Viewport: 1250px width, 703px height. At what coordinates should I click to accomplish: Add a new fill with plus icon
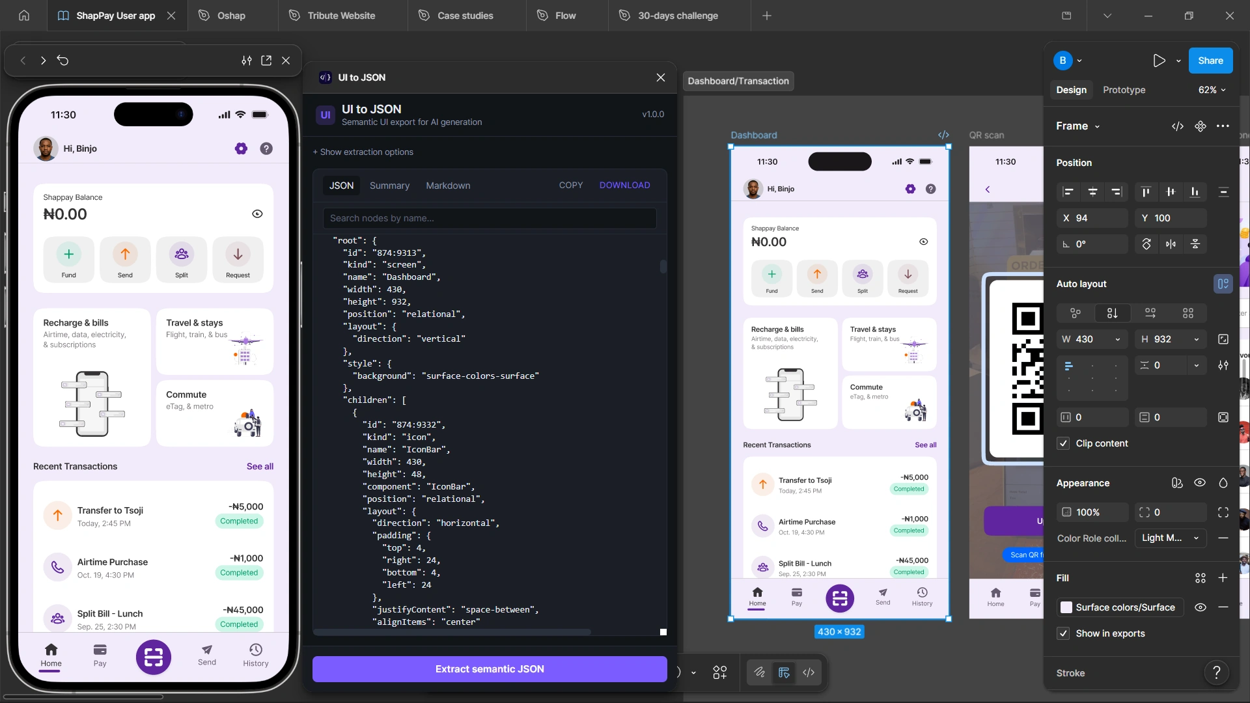click(x=1223, y=578)
